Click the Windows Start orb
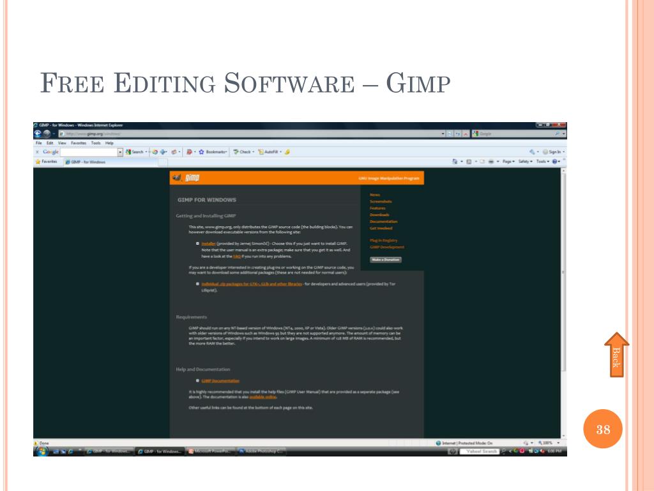The width and height of the screenshot is (654, 491). (42, 451)
